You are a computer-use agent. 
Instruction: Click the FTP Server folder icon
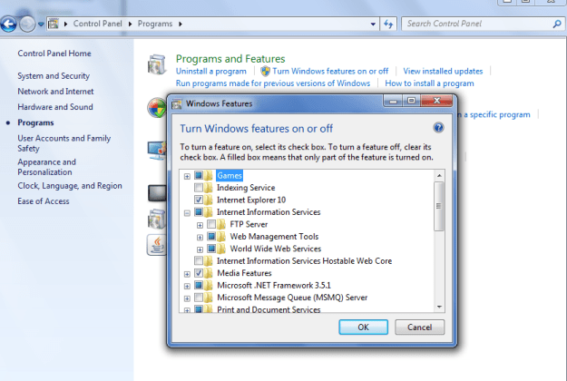click(222, 224)
